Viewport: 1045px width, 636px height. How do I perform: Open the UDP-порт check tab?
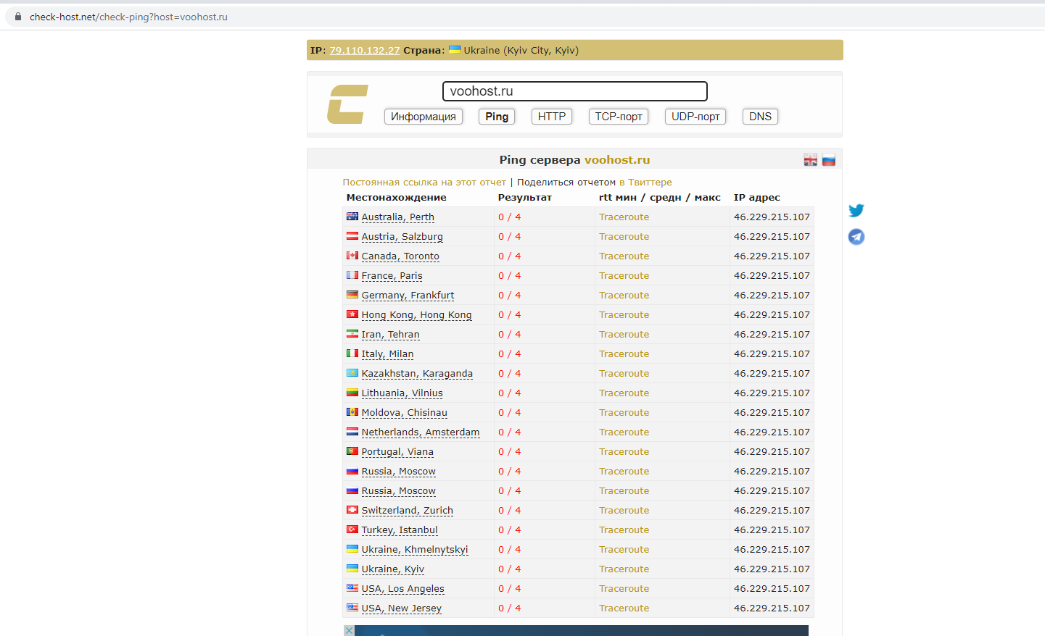pos(695,117)
